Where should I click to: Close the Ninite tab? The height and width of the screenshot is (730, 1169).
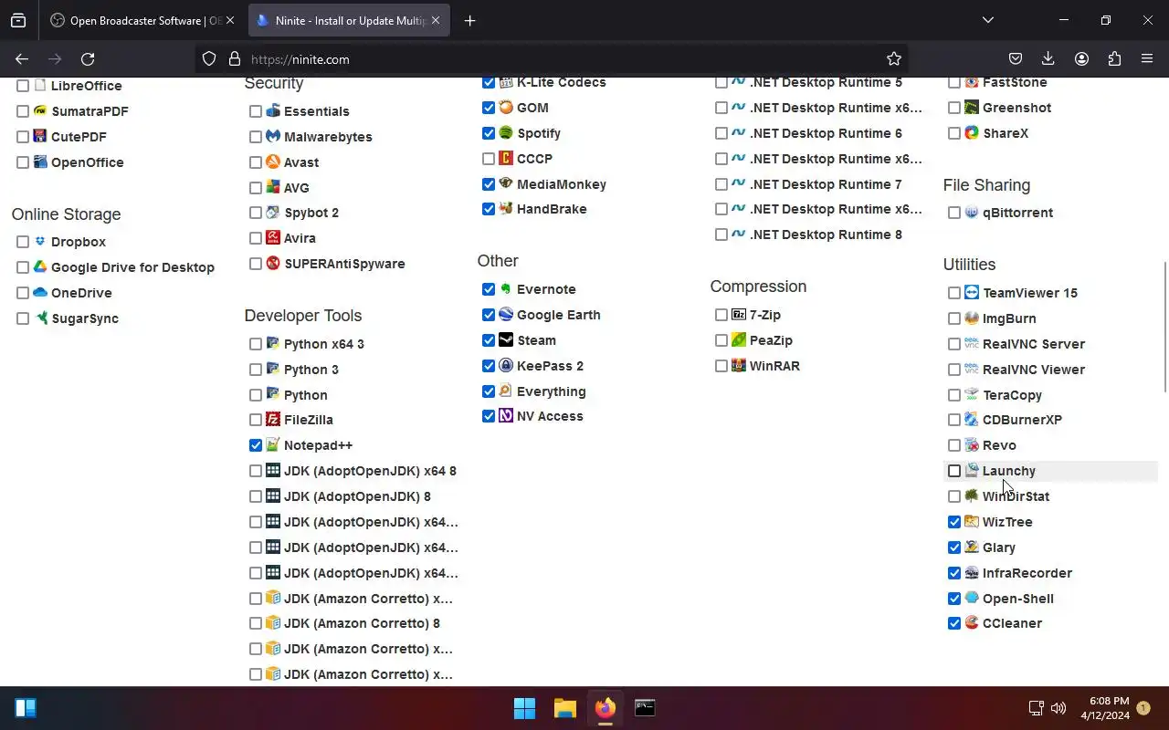[x=435, y=20]
